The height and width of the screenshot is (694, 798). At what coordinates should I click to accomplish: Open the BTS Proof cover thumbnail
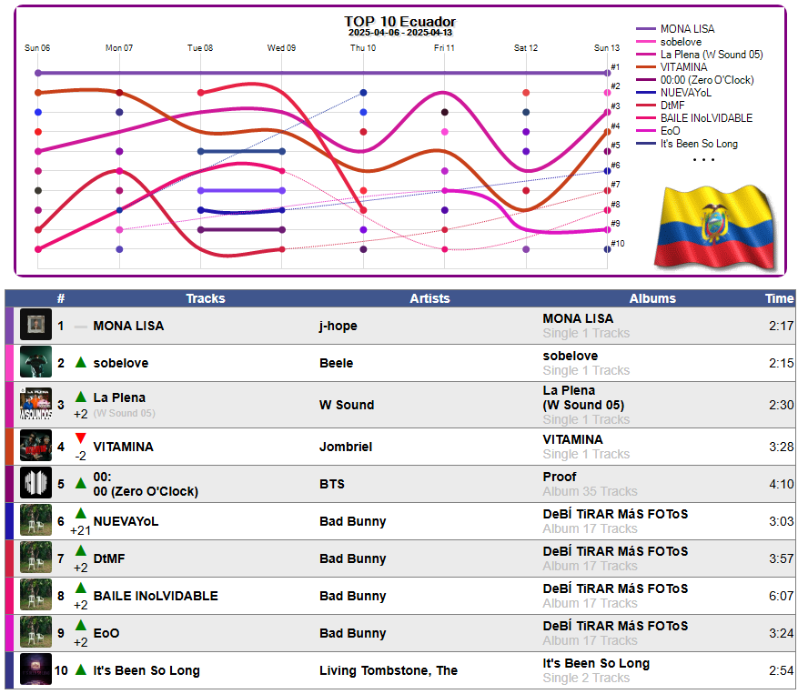click(35, 482)
